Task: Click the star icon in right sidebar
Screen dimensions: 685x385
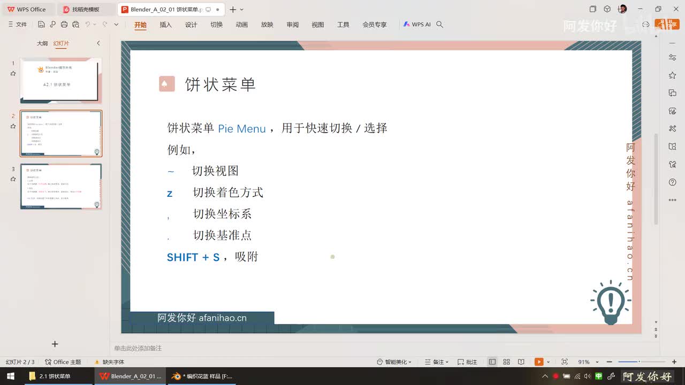Action: coord(673,75)
